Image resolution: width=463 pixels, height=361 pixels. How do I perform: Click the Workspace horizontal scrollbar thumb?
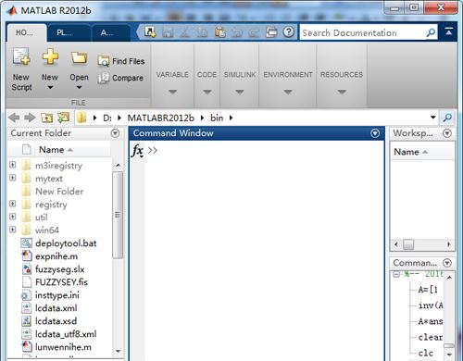408,244
